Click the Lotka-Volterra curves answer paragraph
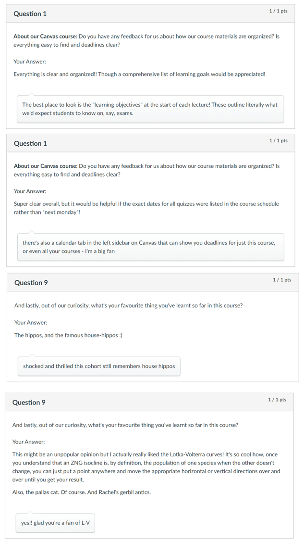304x541 pixels. (x=146, y=467)
